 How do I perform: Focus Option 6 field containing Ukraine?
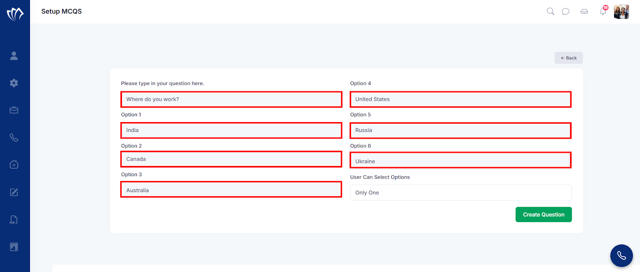(x=461, y=160)
